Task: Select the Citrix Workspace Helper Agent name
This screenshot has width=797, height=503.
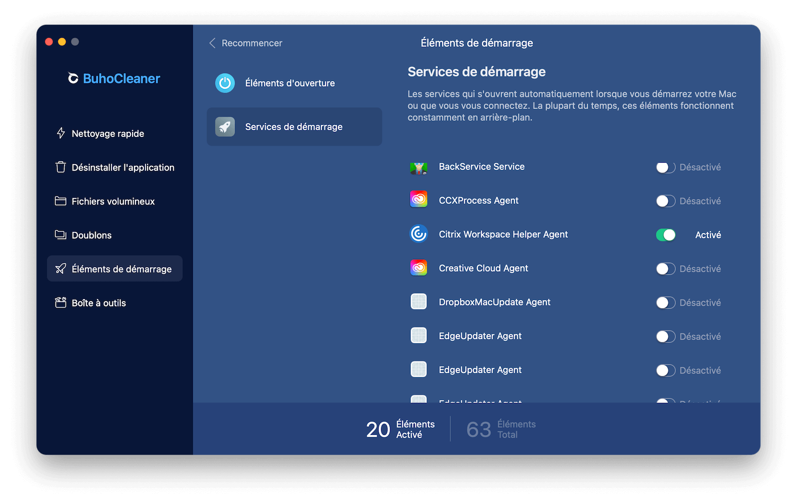Action: (503, 234)
